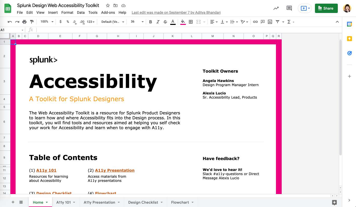Image resolution: width=356 pixels, height=207 pixels.
Task: Open the All Sheets list icon
Action: pos(21,202)
